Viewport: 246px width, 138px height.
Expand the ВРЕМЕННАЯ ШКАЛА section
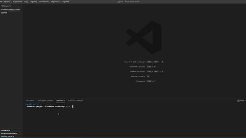(9, 133)
